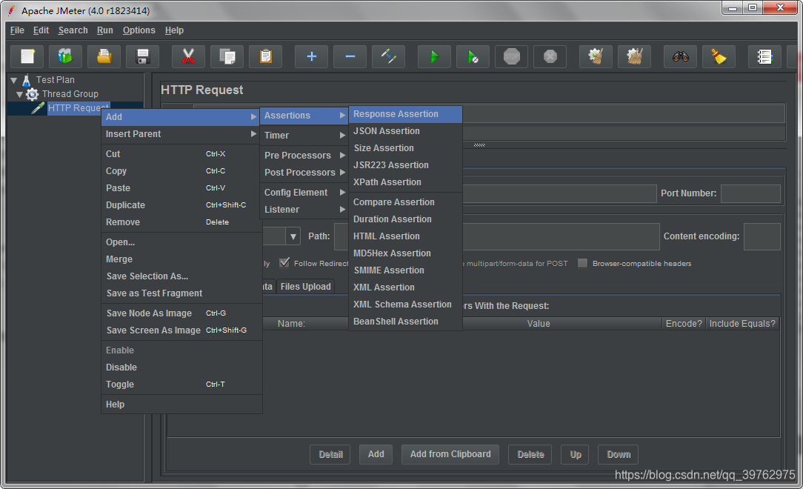The height and width of the screenshot is (489, 803).
Task: Click the Clear icon with gear and broom
Action: tap(596, 56)
